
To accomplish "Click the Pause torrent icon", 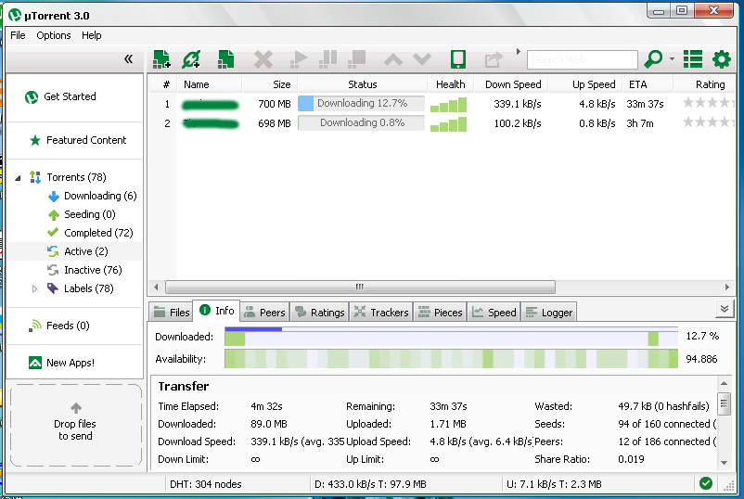I will click(x=327, y=59).
